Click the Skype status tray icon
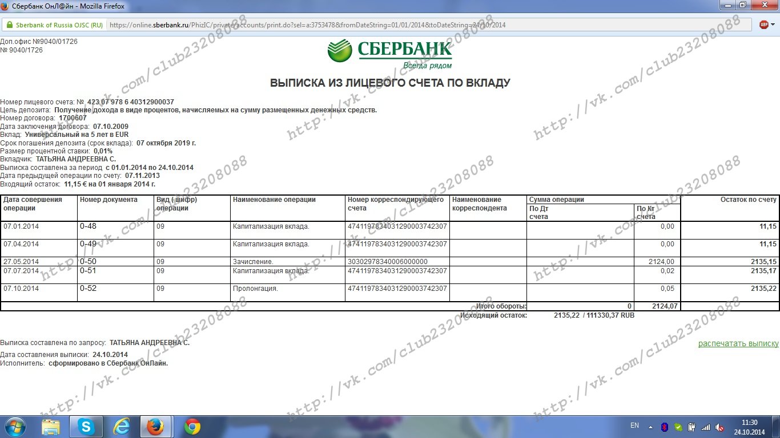This screenshot has height=438, width=780. coord(678,427)
